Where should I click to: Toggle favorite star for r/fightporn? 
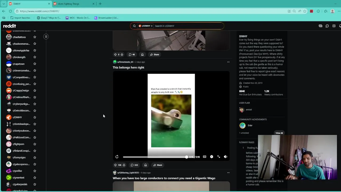tap(35, 144)
